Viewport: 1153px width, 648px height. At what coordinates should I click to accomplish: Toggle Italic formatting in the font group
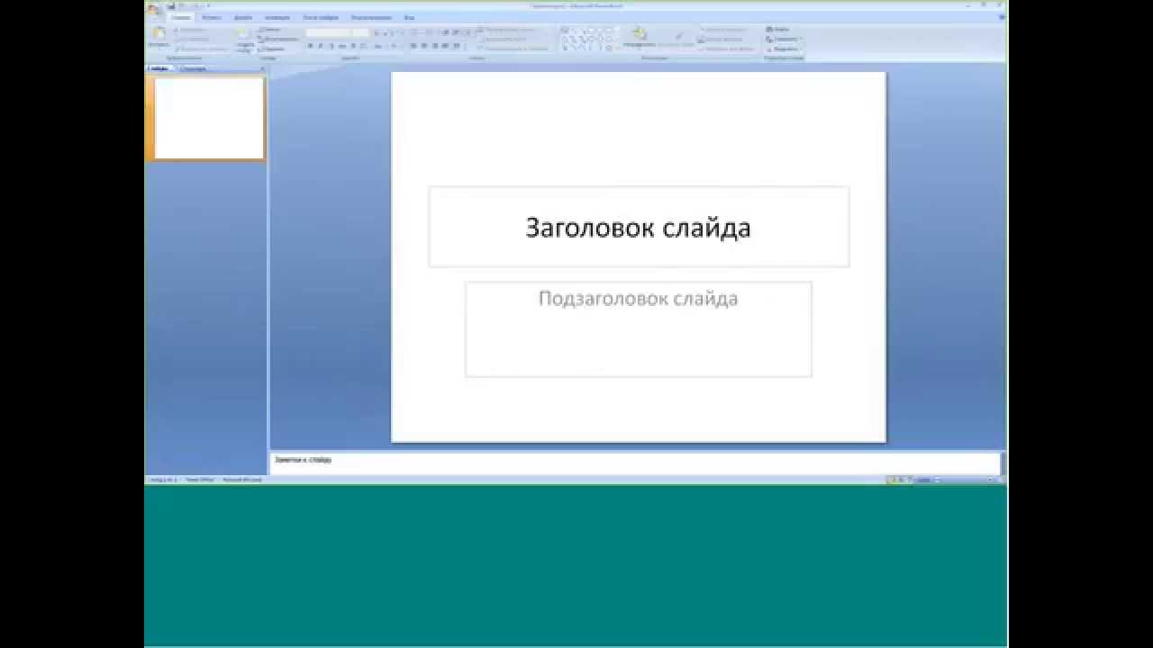coord(321,45)
